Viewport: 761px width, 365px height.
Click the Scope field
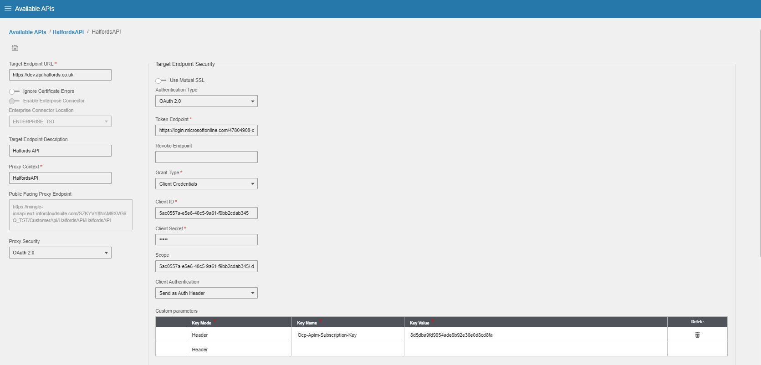click(x=206, y=266)
